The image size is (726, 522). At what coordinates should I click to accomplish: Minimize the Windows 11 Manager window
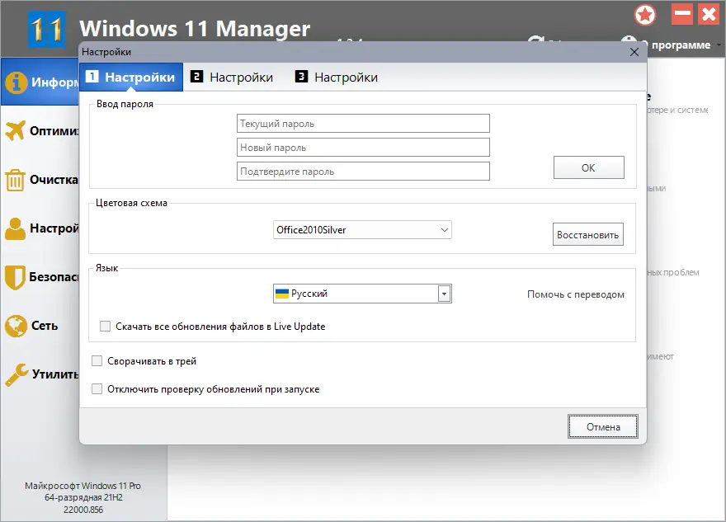coord(682,14)
